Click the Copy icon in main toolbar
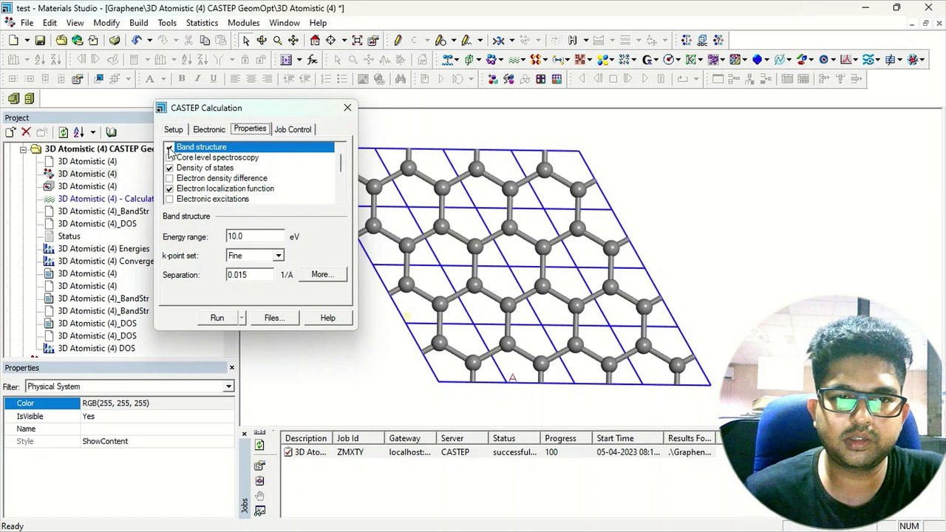Image resolution: width=946 pixels, height=532 pixels. pyautogui.click(x=204, y=41)
